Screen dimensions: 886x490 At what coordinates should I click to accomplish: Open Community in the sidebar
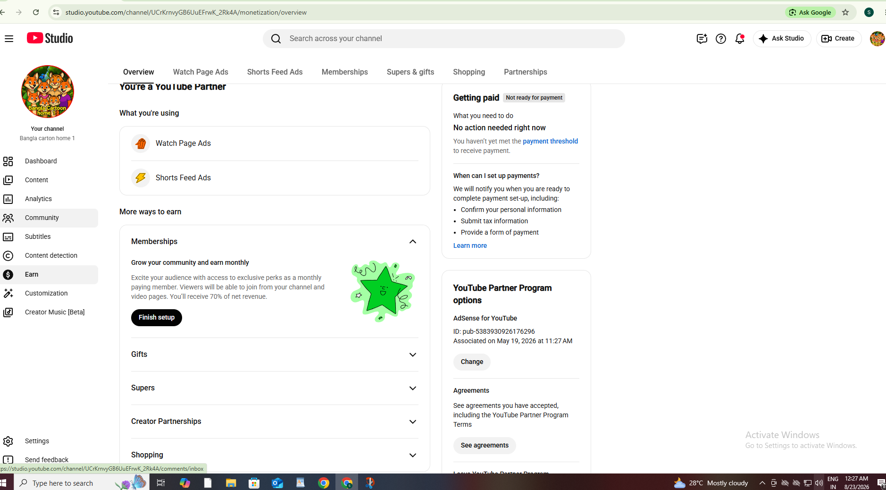click(x=49, y=218)
